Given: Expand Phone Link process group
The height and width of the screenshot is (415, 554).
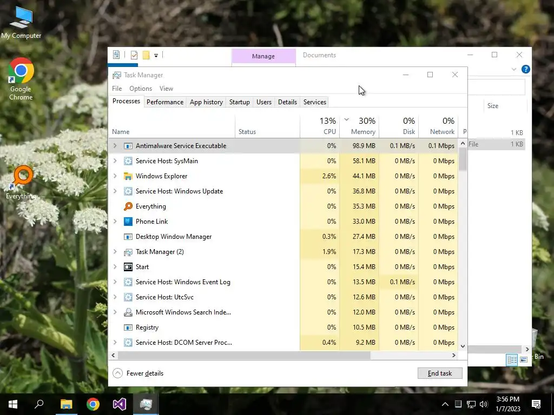Looking at the screenshot, I should (115, 221).
